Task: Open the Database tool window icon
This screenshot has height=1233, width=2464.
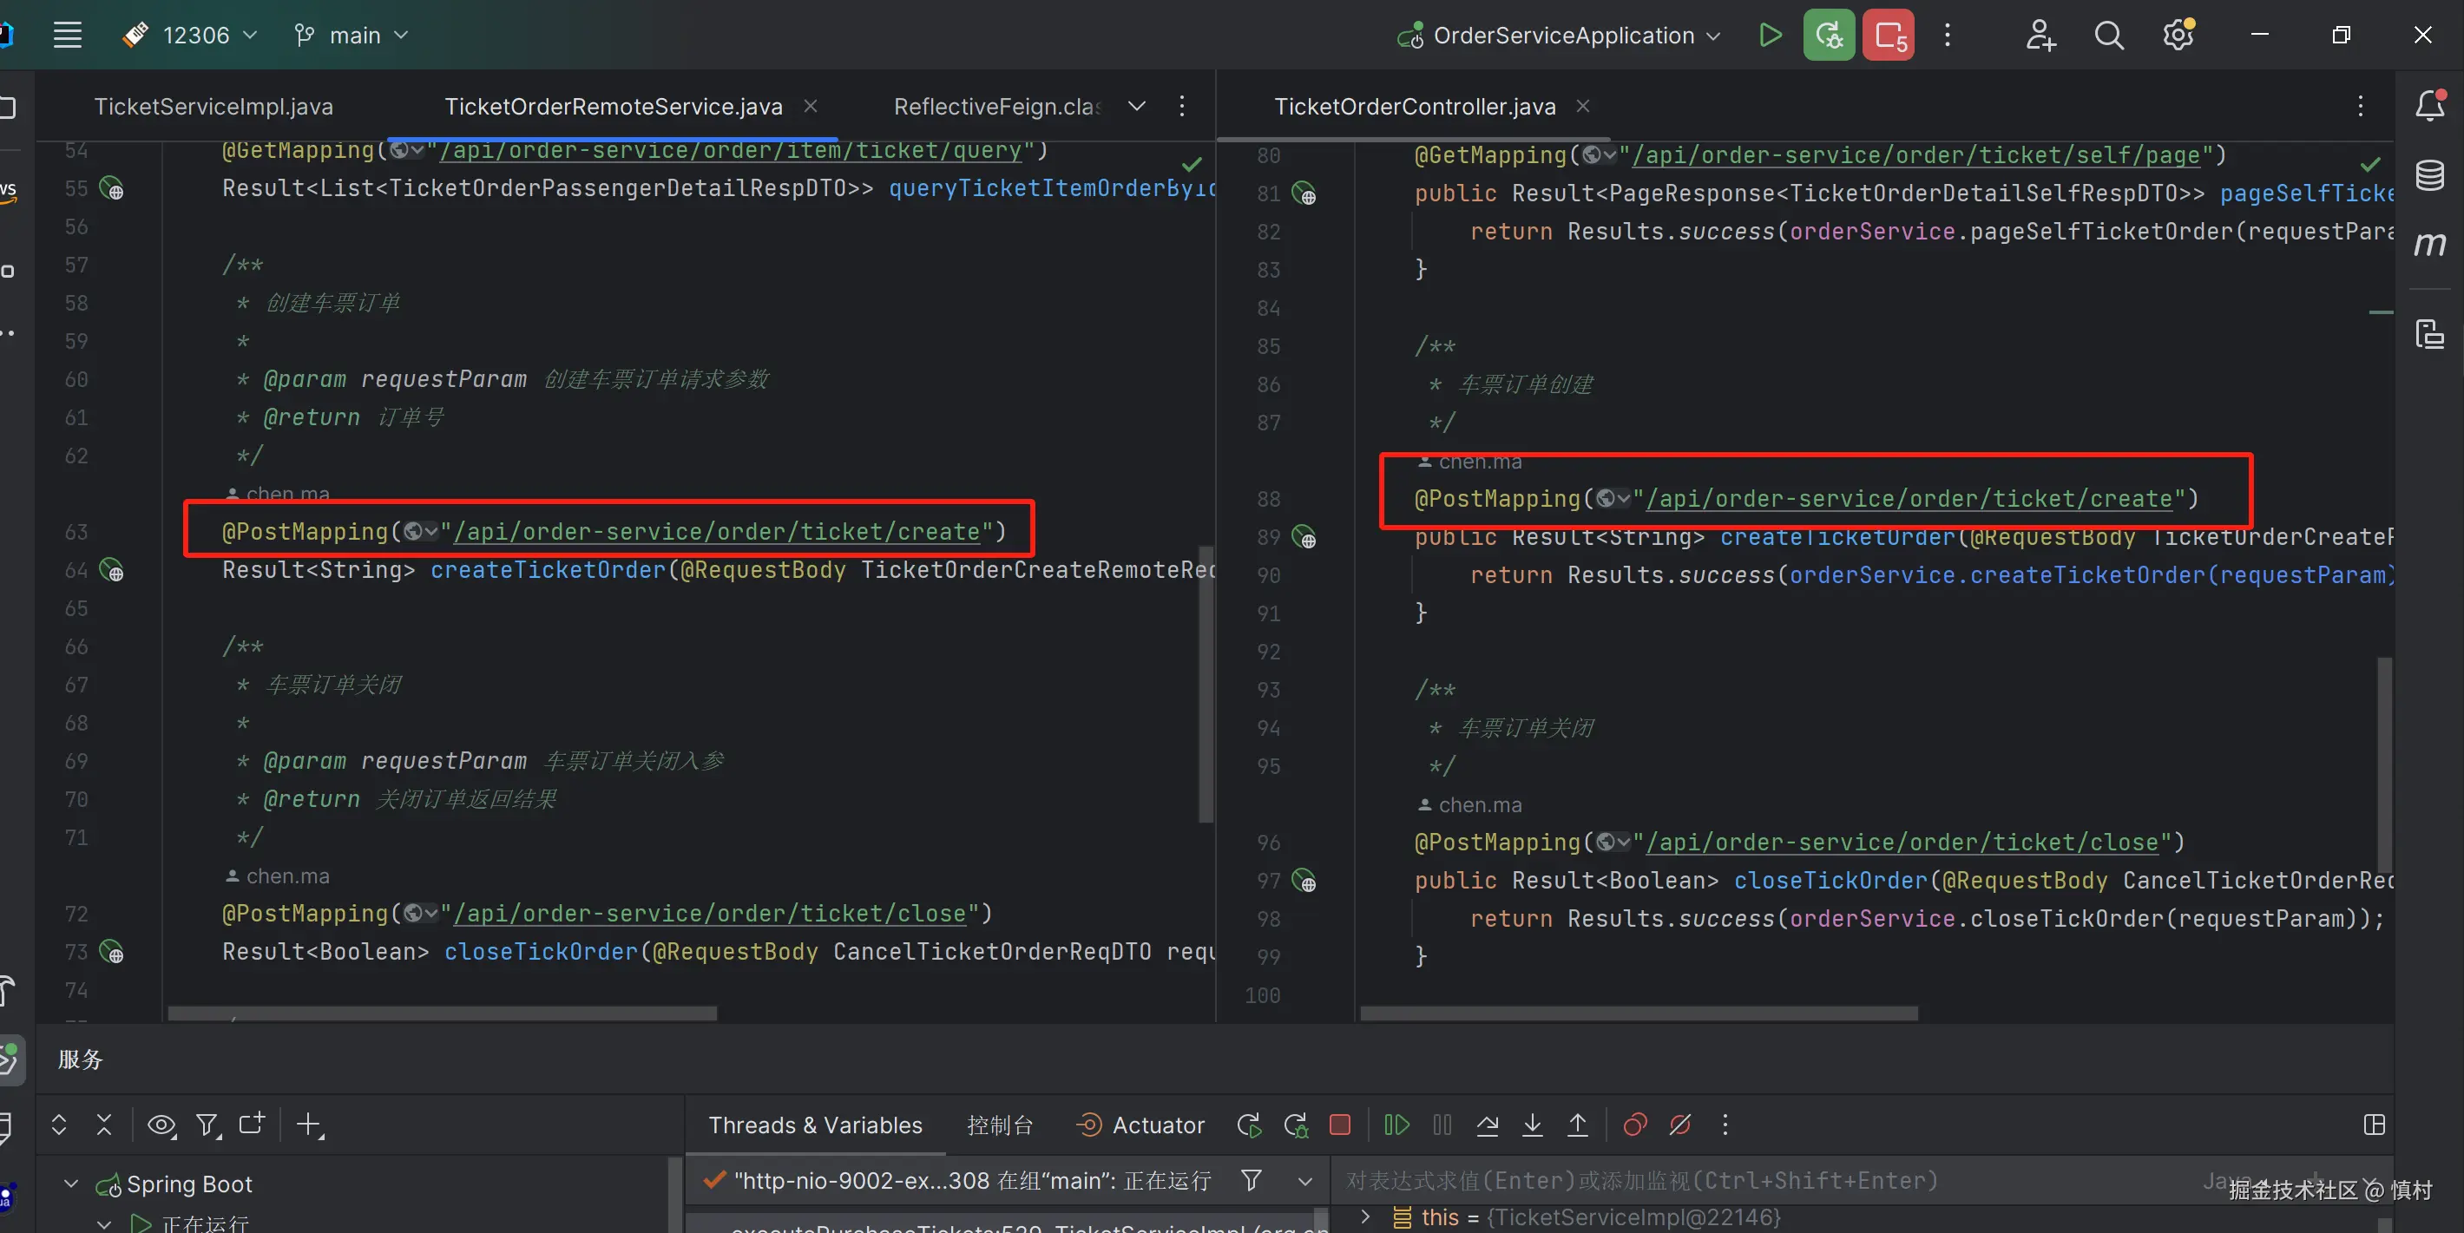Action: [x=2429, y=175]
